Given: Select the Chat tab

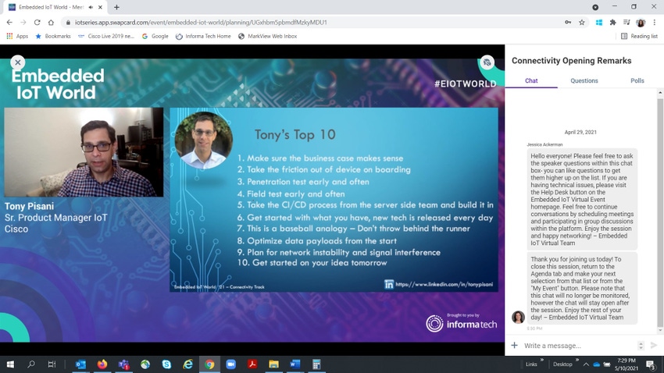Looking at the screenshot, I should (x=531, y=80).
